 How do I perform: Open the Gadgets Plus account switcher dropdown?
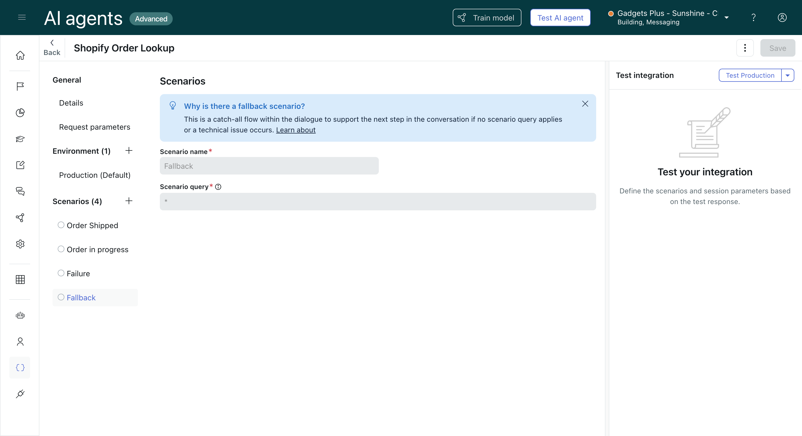click(x=726, y=18)
